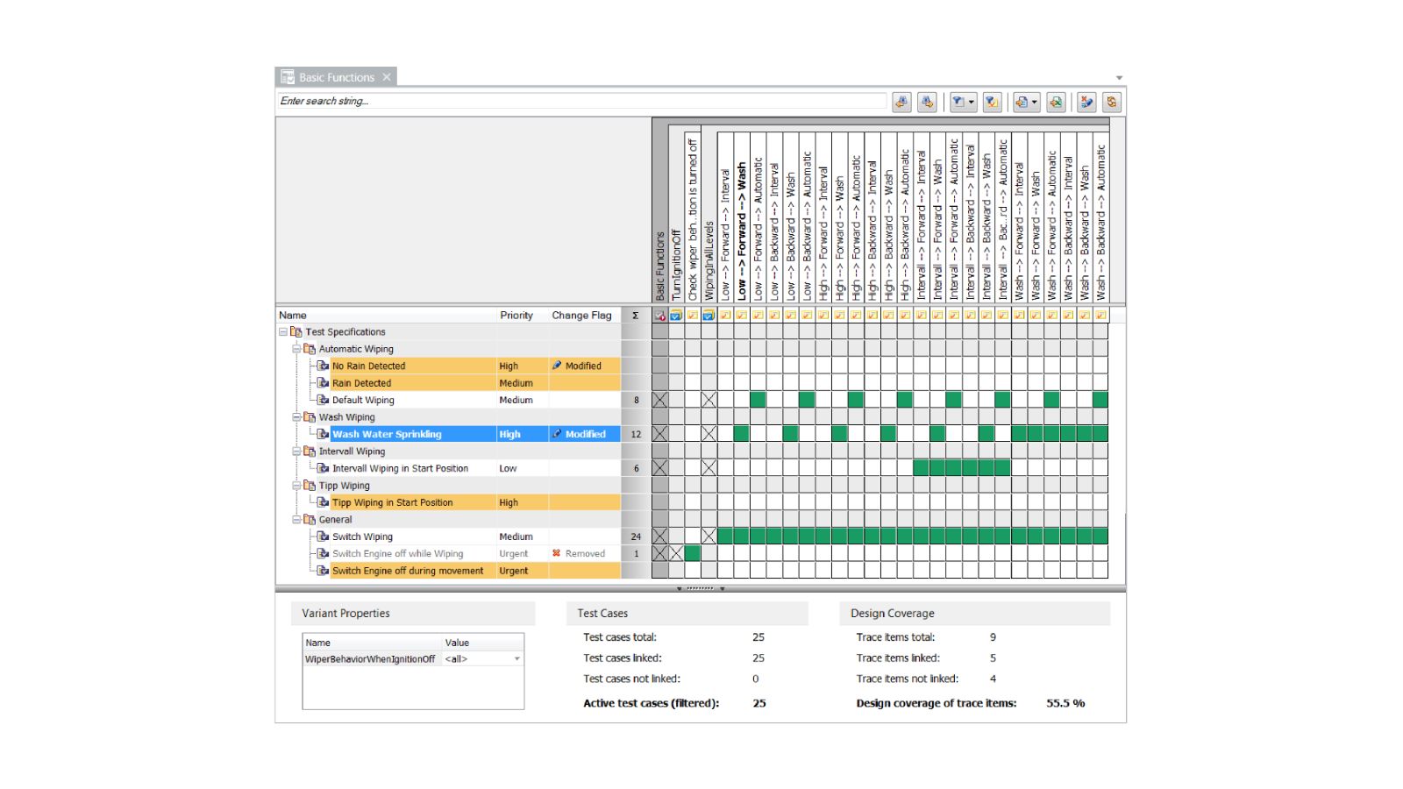Toggle Intervall Wiping row's Basic Functions crossed cell
Image resolution: width=1403 pixels, height=789 pixels.
point(660,468)
